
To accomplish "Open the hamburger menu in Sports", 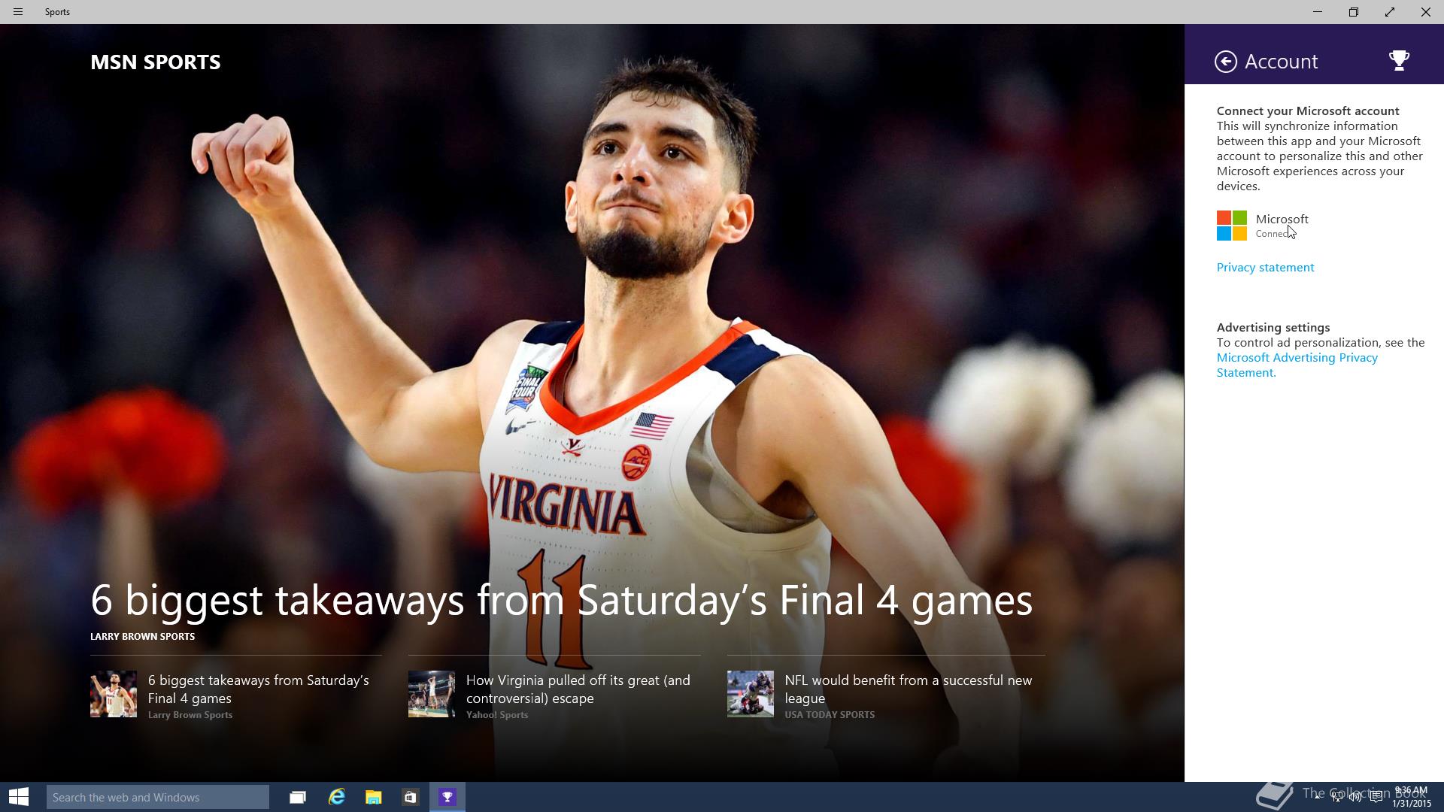I will [x=18, y=12].
